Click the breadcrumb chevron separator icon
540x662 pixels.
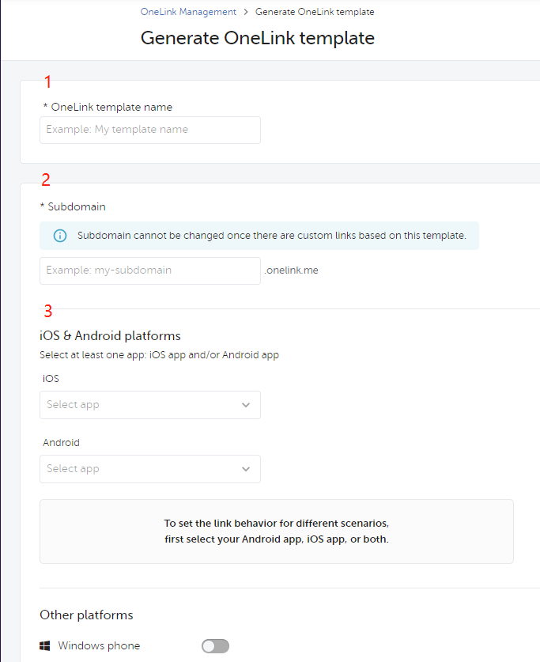[x=246, y=13]
